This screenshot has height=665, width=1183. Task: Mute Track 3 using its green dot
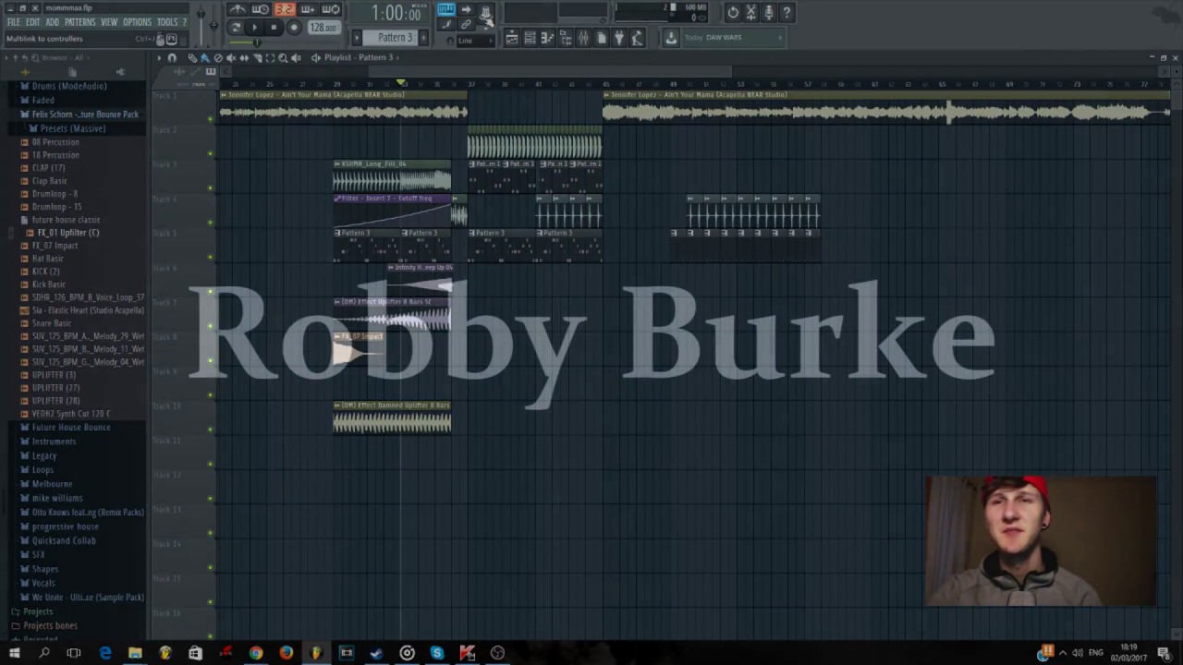[x=211, y=187]
